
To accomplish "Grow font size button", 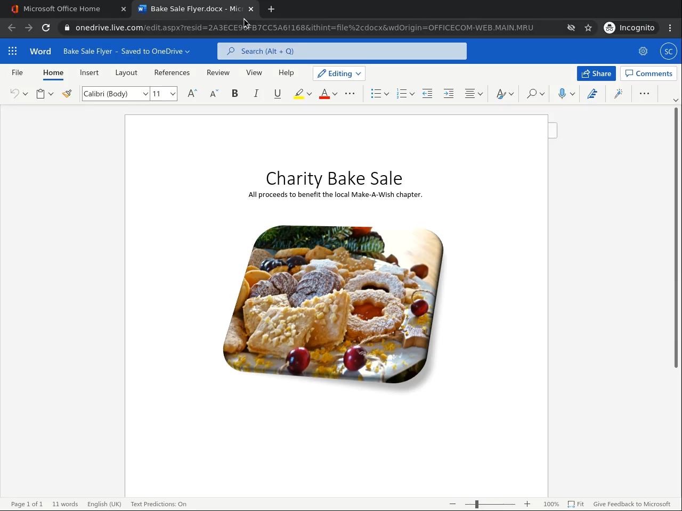I will tap(192, 94).
